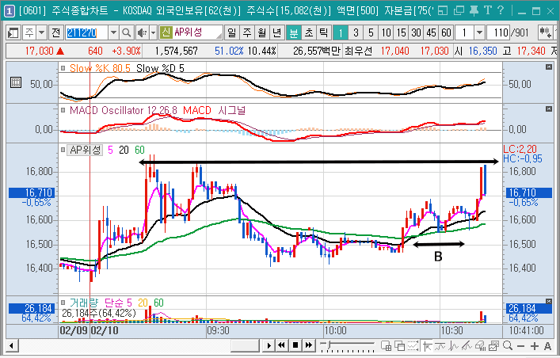The width and height of the screenshot is (560, 358).
Task: Click the title bar small window icon
Action: point(443,11)
